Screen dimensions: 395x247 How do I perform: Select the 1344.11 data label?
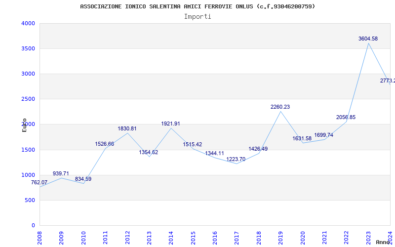tap(214, 154)
